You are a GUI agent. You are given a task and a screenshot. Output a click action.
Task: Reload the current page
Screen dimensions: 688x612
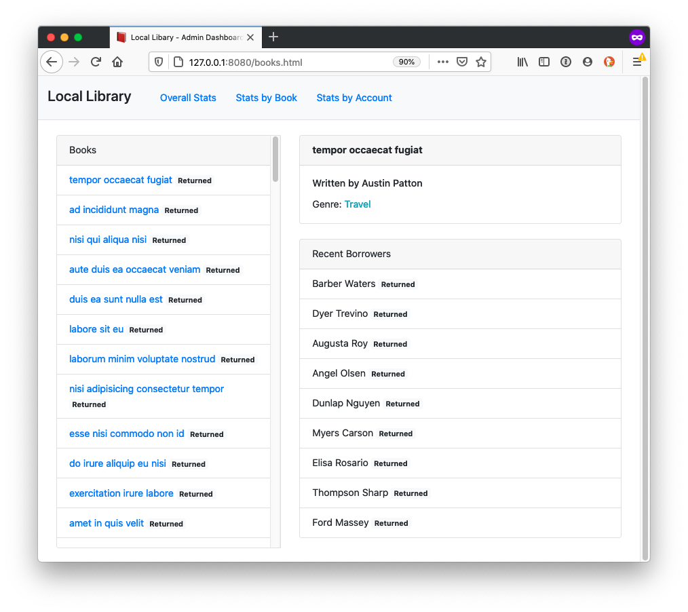click(x=96, y=62)
